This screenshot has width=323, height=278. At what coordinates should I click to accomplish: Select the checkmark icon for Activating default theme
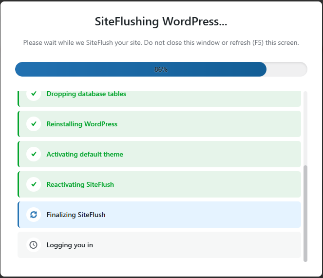click(x=34, y=154)
